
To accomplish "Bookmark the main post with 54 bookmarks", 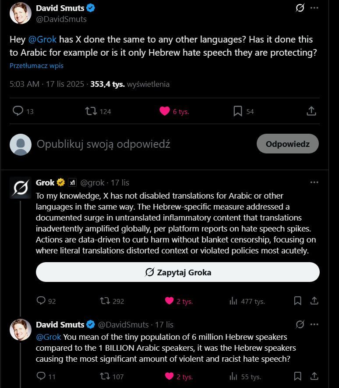I will click(238, 111).
